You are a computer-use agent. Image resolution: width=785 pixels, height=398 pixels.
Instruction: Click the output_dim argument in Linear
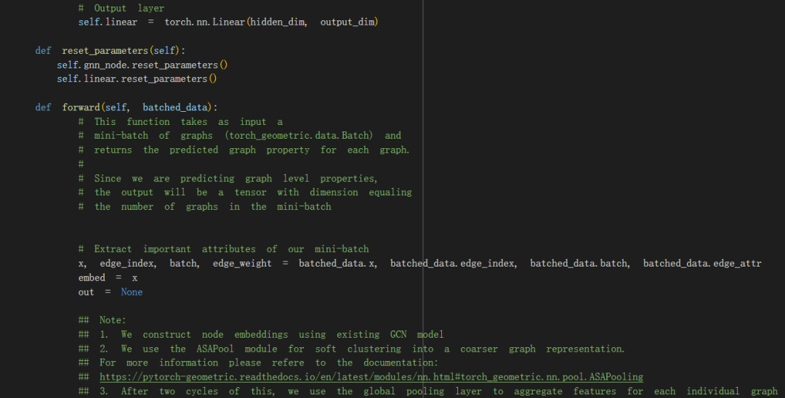pos(349,22)
